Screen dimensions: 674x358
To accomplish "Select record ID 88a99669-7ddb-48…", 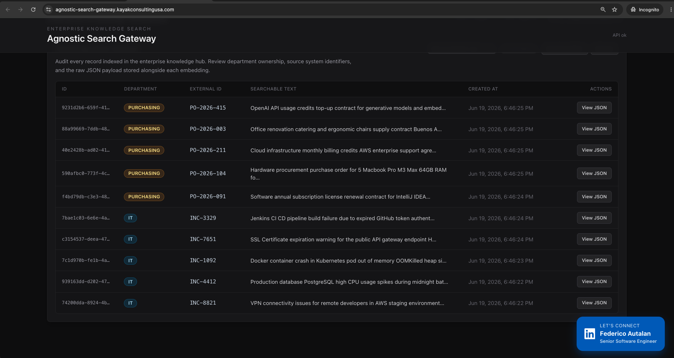I will pyautogui.click(x=86, y=129).
